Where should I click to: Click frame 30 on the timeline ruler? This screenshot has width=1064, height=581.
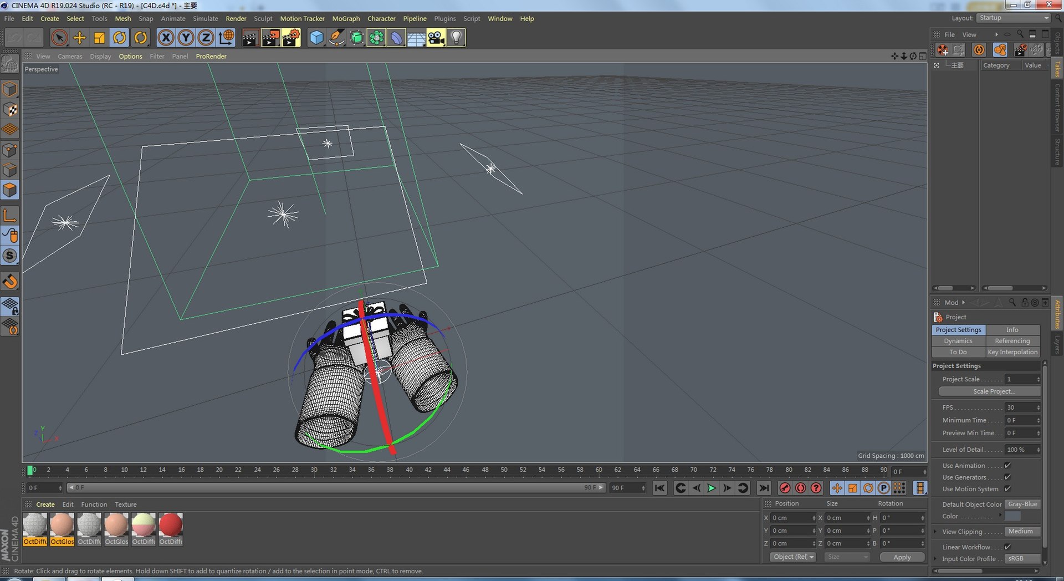click(314, 470)
